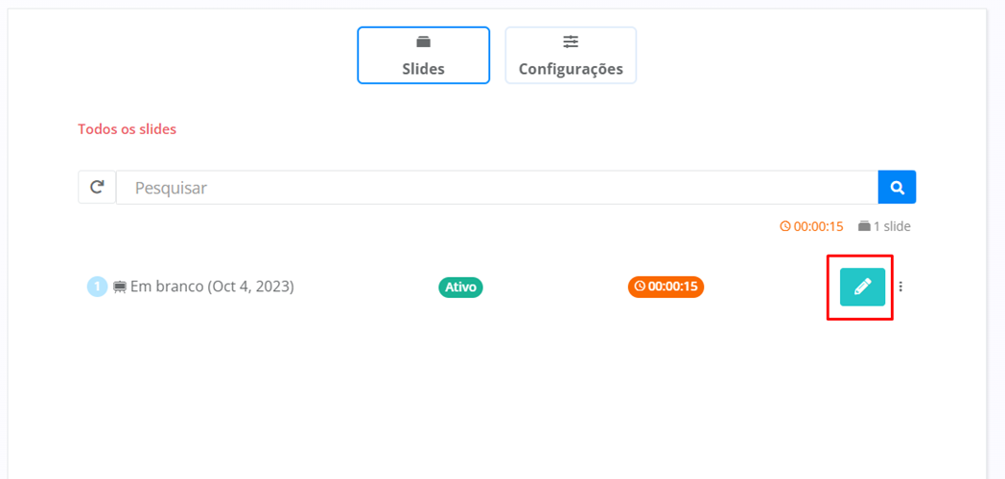Click the refresh slides list button
The width and height of the screenshot is (1005, 479).
(x=97, y=188)
